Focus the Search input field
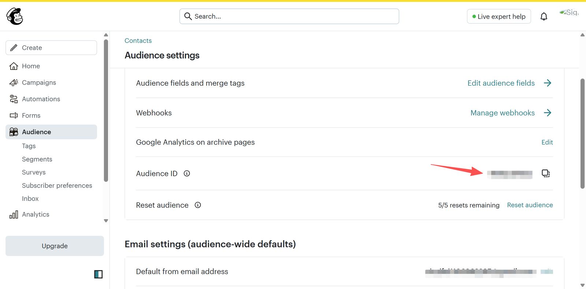Image resolution: width=586 pixels, height=289 pixels. coord(289,16)
